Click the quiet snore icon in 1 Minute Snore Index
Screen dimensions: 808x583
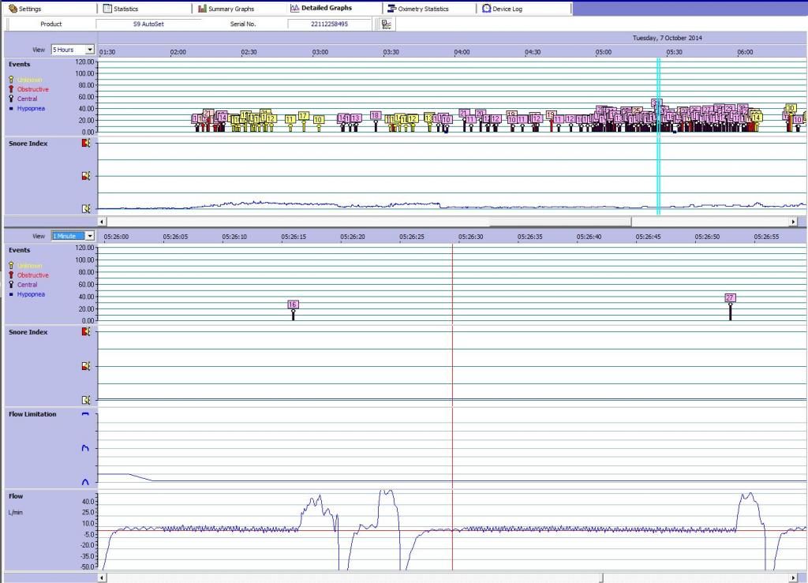(x=86, y=400)
